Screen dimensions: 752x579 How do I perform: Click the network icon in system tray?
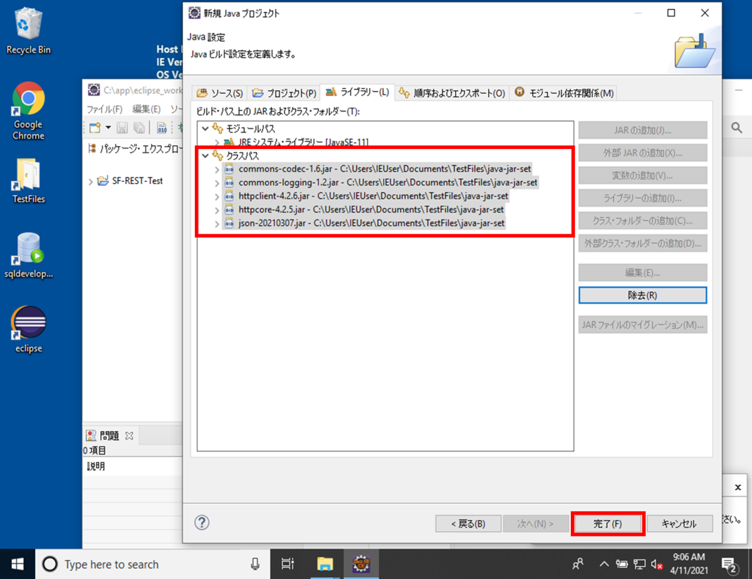click(640, 564)
